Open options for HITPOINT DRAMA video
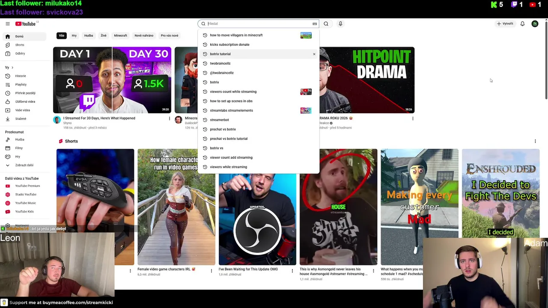The height and width of the screenshot is (308, 548). click(x=413, y=118)
